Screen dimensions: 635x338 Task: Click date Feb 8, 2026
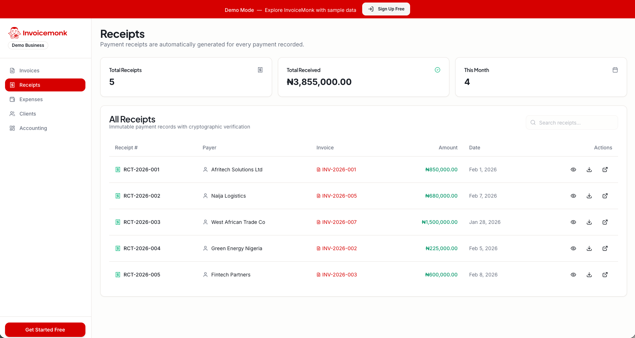tap(483, 275)
